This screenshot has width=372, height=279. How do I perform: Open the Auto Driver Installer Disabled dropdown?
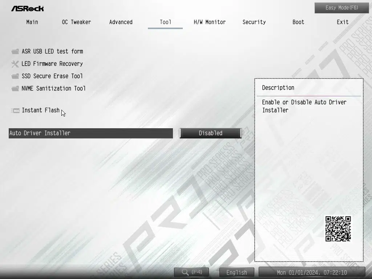(210, 133)
